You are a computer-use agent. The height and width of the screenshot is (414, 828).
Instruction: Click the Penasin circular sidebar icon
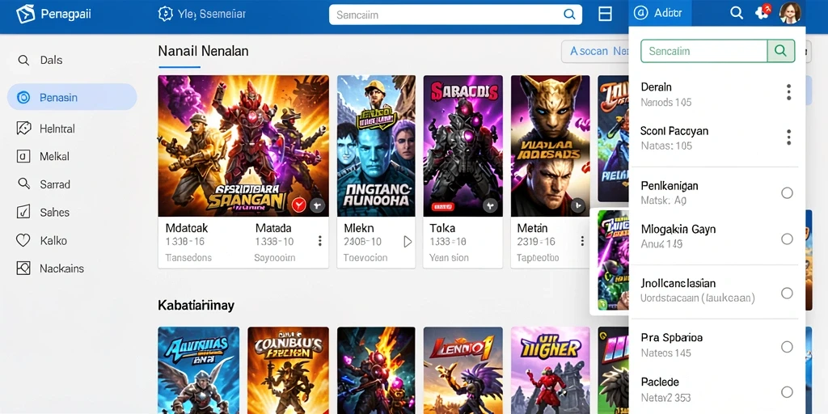(23, 97)
